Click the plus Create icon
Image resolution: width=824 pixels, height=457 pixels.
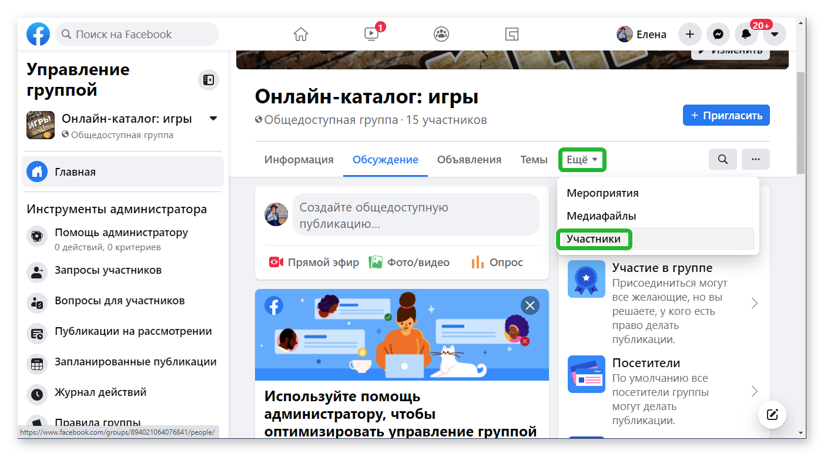tap(690, 34)
